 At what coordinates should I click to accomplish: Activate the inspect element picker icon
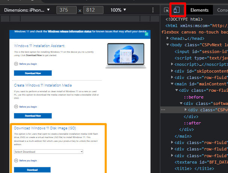pos(166,10)
